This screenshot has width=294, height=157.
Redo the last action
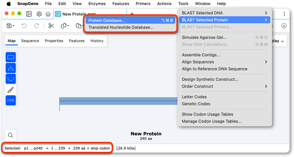(36, 26)
